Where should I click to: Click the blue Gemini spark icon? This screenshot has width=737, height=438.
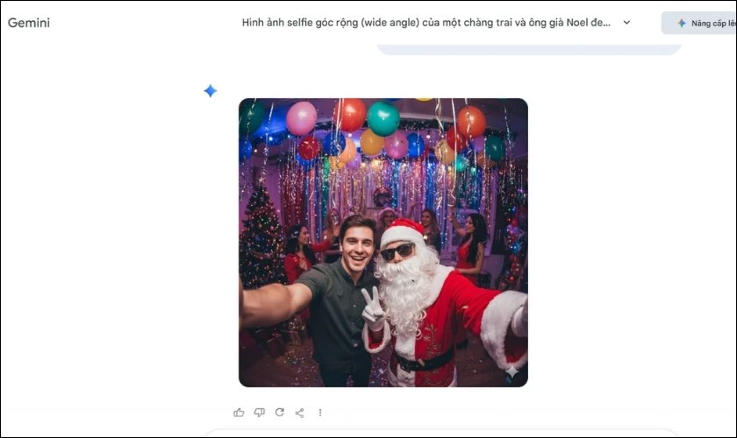pyautogui.click(x=210, y=91)
